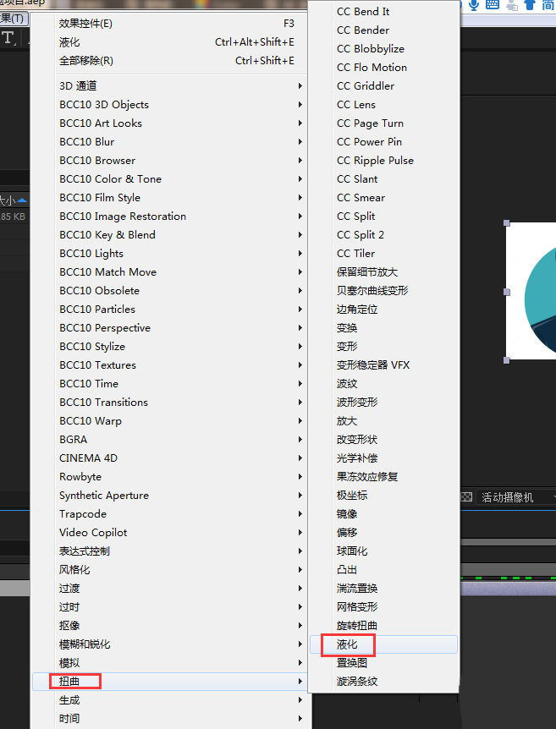Image resolution: width=556 pixels, height=729 pixels.
Task: Open 活动摄像机 view dropdown
Action: [x=516, y=497]
